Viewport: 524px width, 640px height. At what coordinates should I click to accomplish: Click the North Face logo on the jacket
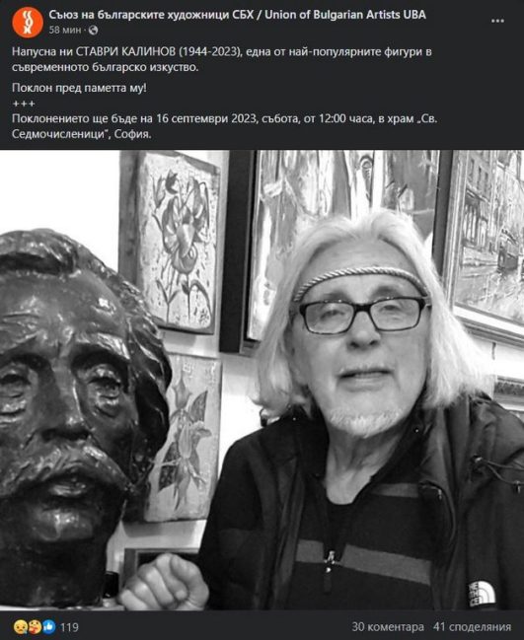tap(482, 594)
